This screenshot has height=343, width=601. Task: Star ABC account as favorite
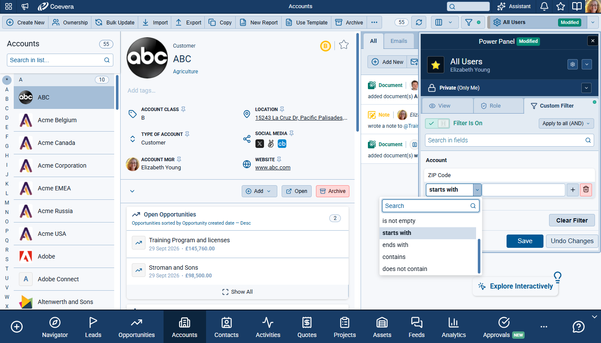[x=343, y=45]
